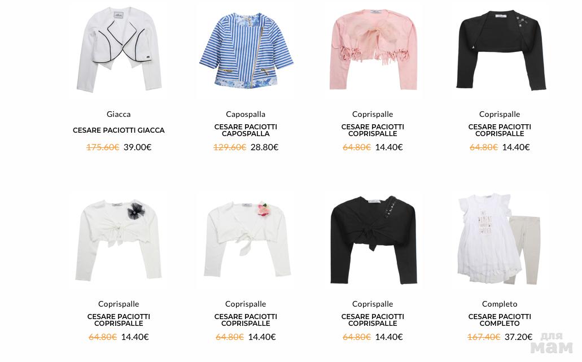
Task: Open the blue striped Capospalla jacket image
Action: click(246, 50)
